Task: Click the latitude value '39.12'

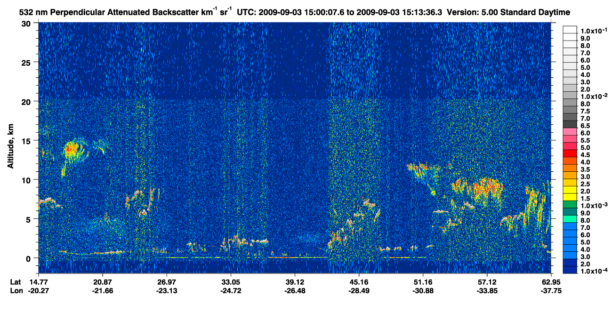Action: pos(294,282)
